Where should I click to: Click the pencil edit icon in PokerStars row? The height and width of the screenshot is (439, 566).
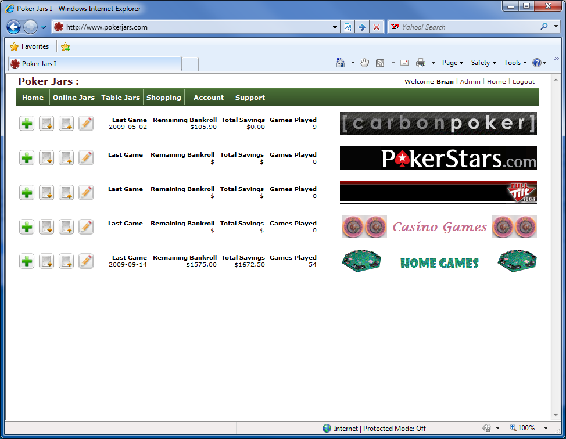(x=86, y=158)
